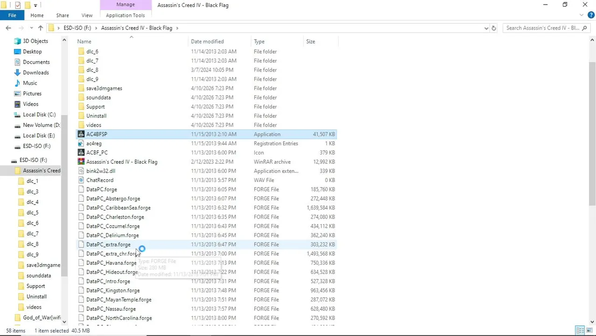Viewport: 596px width, 336px height.
Task: Switch to the Share ribbon tab
Action: [x=62, y=15]
